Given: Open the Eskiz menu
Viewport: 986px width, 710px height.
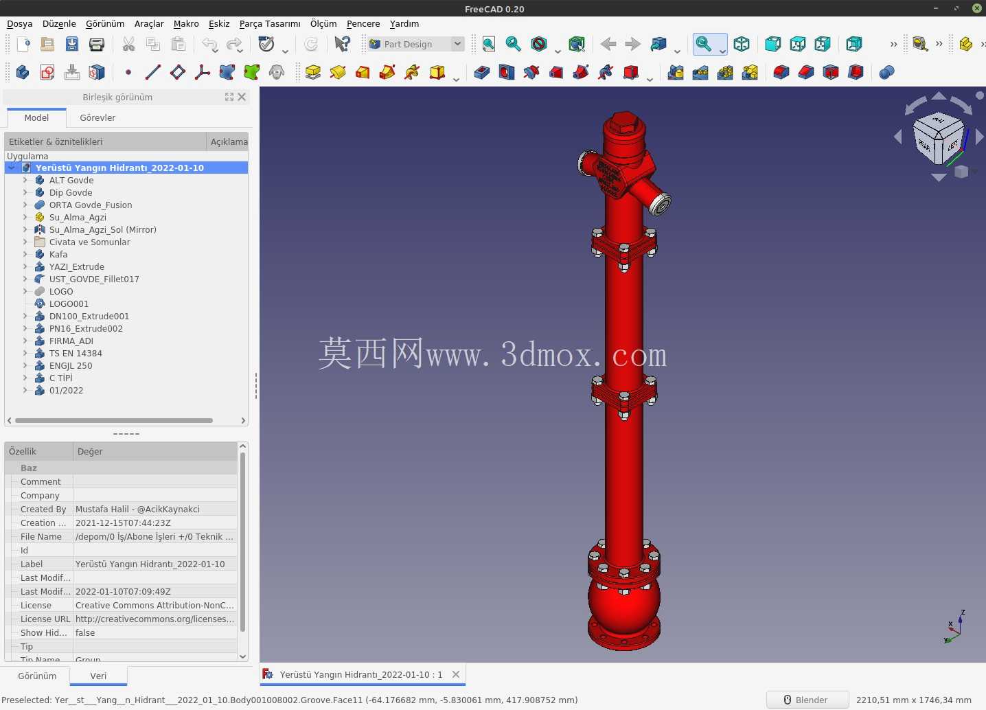Looking at the screenshot, I should click(219, 23).
